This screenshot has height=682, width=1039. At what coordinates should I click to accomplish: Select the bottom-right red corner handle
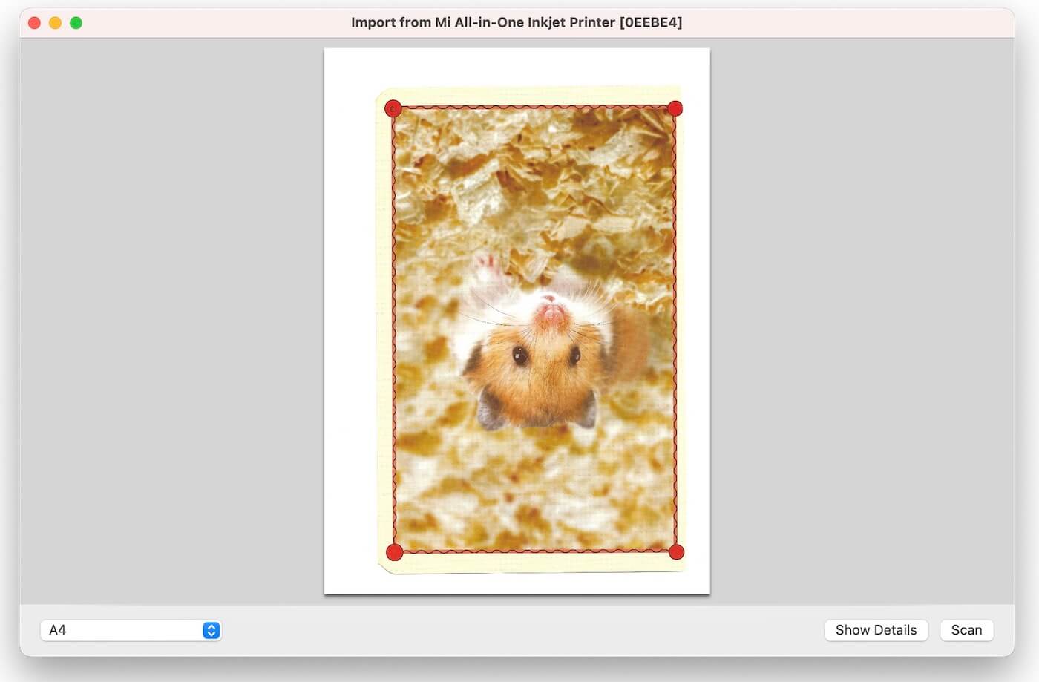(676, 551)
